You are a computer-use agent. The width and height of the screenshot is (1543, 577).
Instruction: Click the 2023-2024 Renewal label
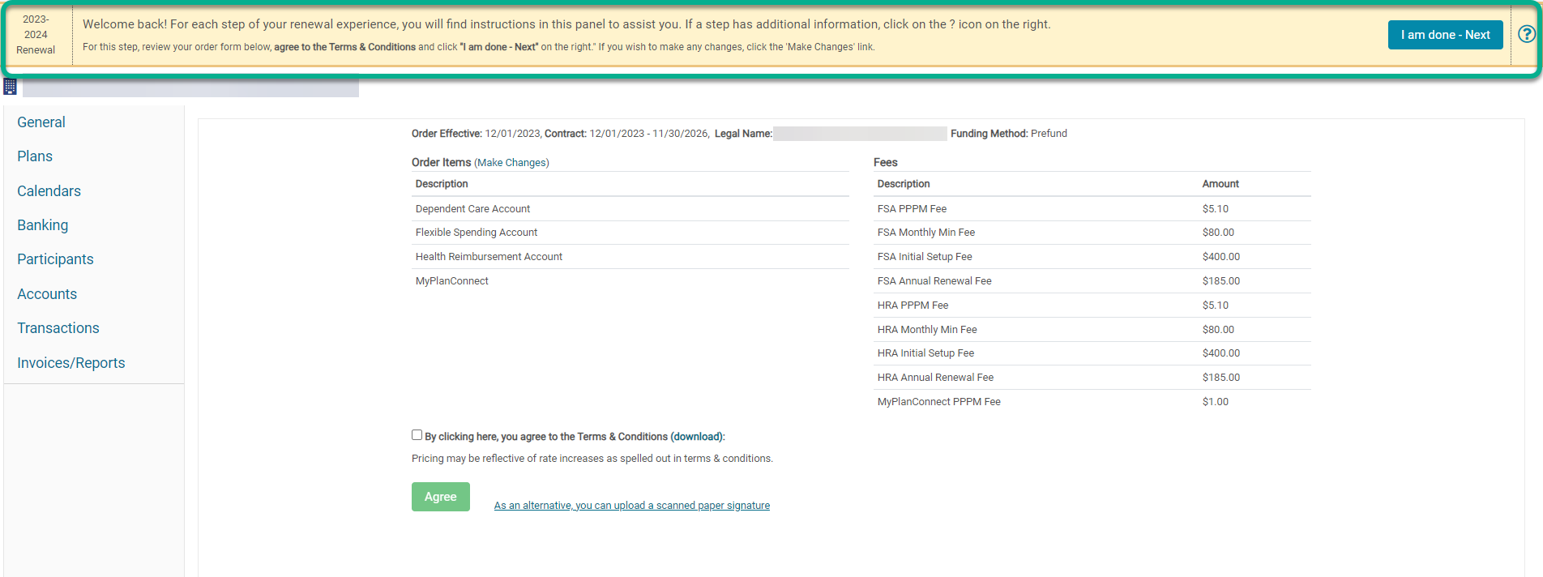point(36,35)
